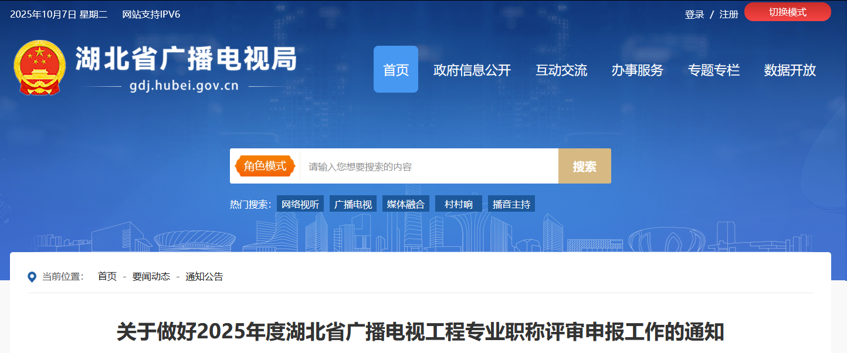
Task: Pick the 村村响 hot search tag
Action: pos(459,204)
